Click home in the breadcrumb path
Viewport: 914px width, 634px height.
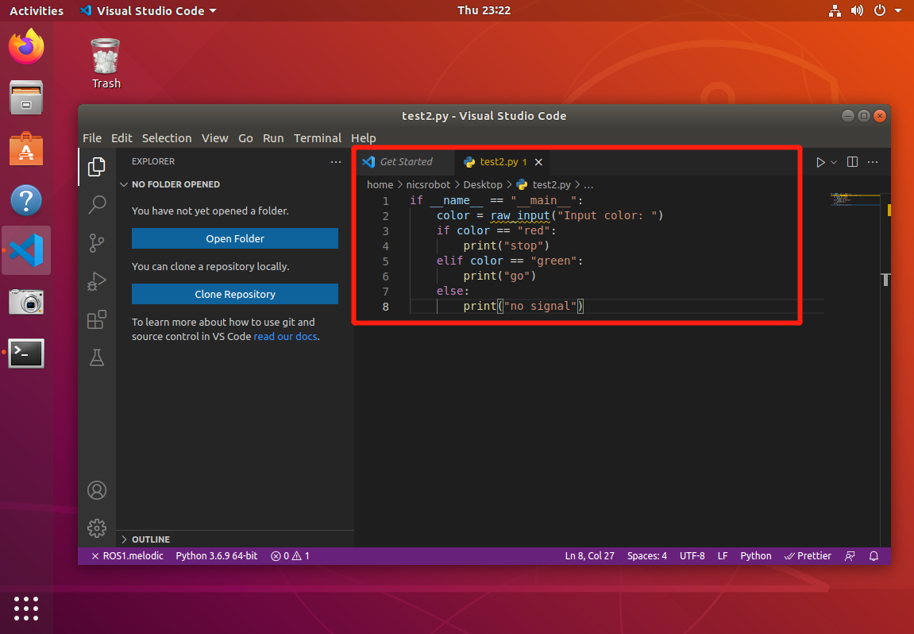(x=380, y=184)
